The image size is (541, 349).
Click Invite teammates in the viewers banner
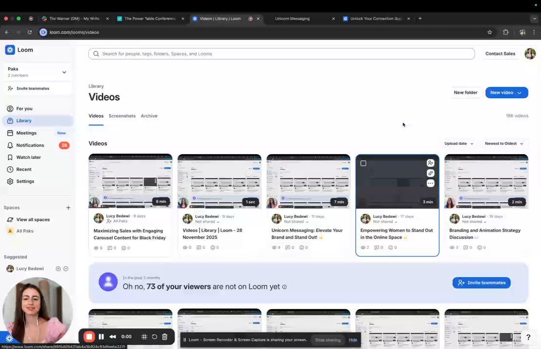[x=481, y=283]
